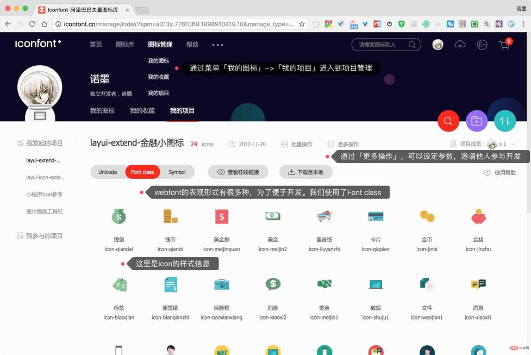Go to browser home icon
This screenshot has height=355, width=531.
tap(45, 24)
